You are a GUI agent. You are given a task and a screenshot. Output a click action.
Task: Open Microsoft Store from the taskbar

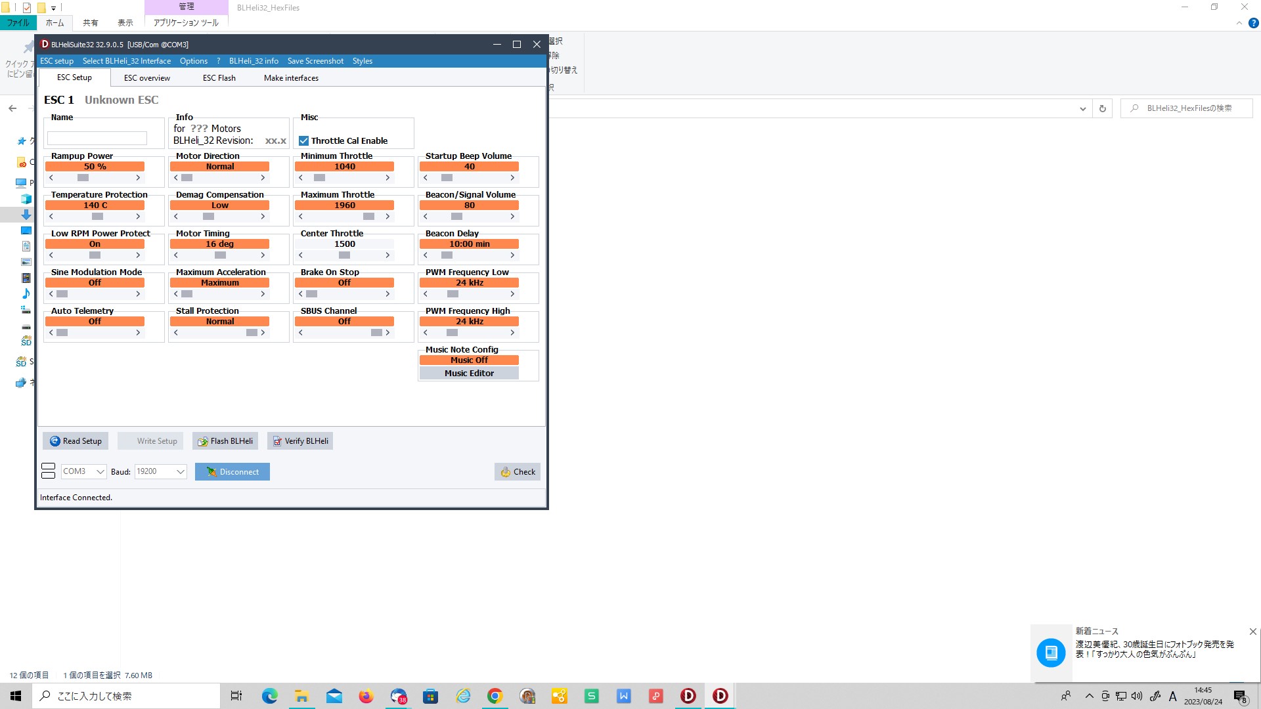tap(430, 696)
